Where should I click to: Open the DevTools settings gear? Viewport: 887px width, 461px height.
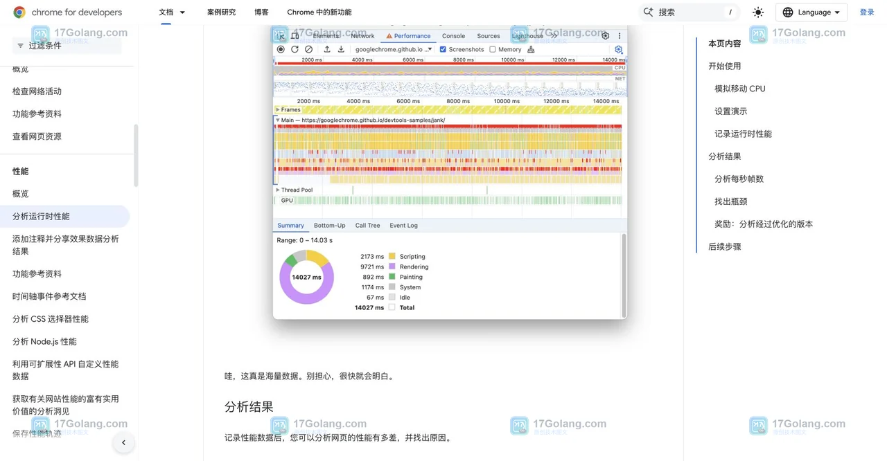coord(605,35)
